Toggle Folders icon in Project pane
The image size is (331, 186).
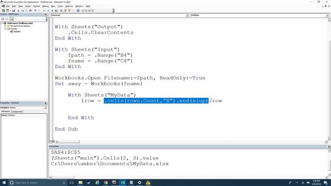(11, 19)
